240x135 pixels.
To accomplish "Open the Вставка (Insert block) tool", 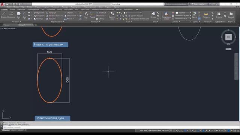I will click(x=153, y=15).
